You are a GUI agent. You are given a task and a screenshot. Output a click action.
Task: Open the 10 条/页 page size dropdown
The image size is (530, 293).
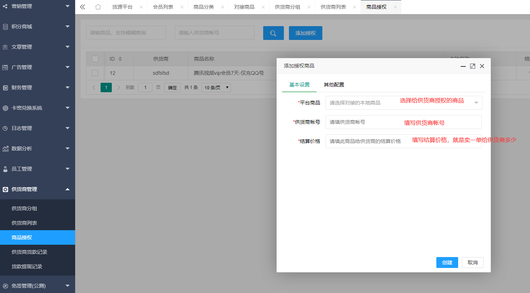tap(216, 88)
